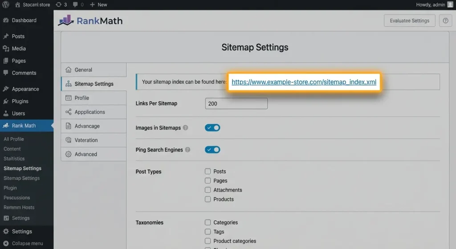Click Evaluatee Settings button

410,20
